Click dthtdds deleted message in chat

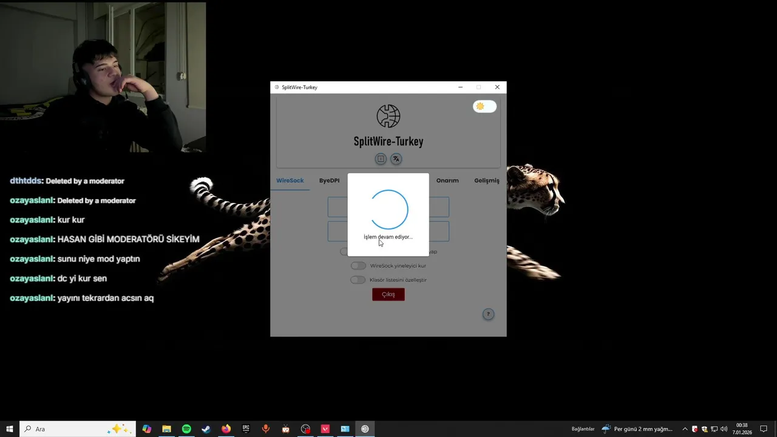click(x=67, y=181)
